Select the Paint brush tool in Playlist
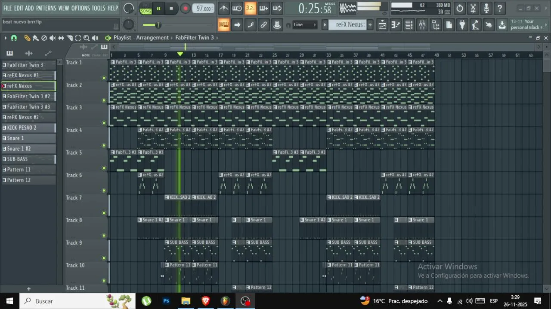 click(36, 38)
